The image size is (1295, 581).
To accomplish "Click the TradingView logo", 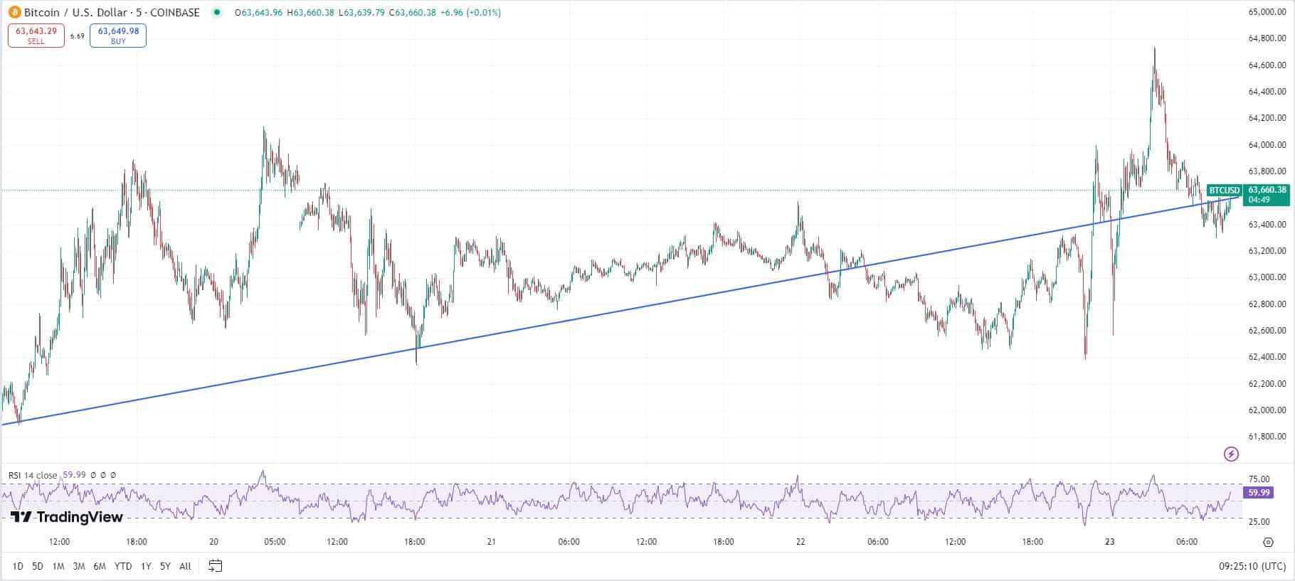I will pyautogui.click(x=67, y=517).
